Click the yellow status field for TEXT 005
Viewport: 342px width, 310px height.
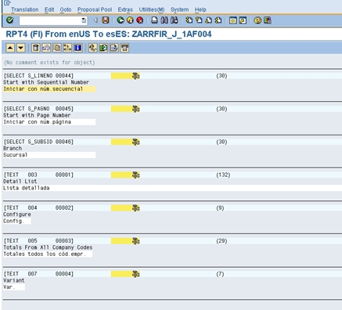121,241
